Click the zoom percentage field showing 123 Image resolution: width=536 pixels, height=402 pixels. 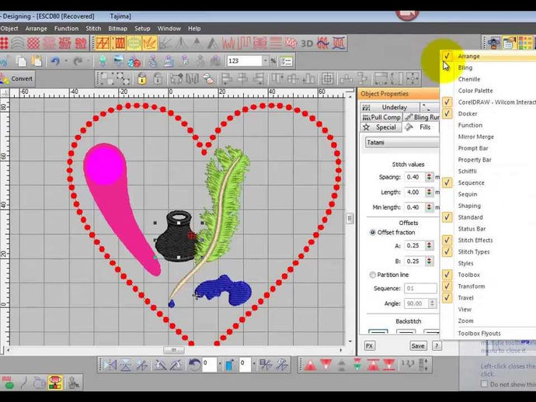coord(244,61)
